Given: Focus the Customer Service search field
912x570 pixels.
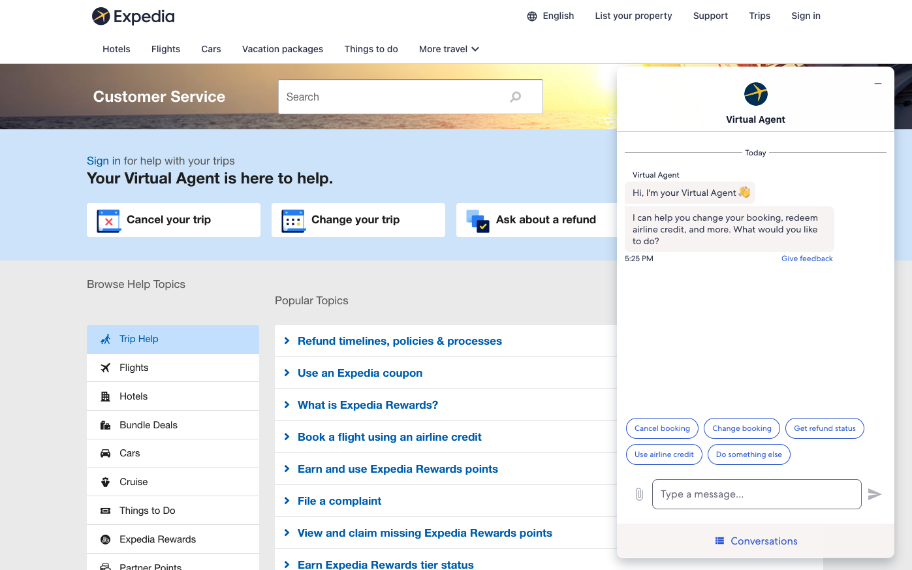Looking at the screenshot, I should point(411,97).
